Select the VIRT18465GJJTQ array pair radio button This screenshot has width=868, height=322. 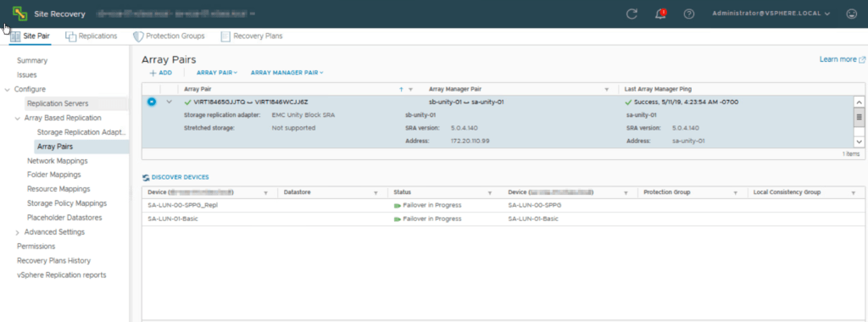pos(152,102)
